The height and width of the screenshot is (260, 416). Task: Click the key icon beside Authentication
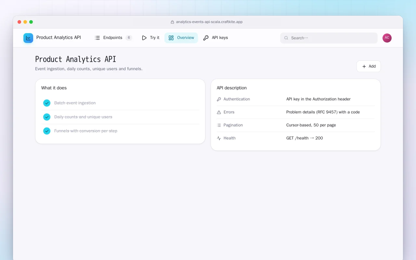pos(219,99)
